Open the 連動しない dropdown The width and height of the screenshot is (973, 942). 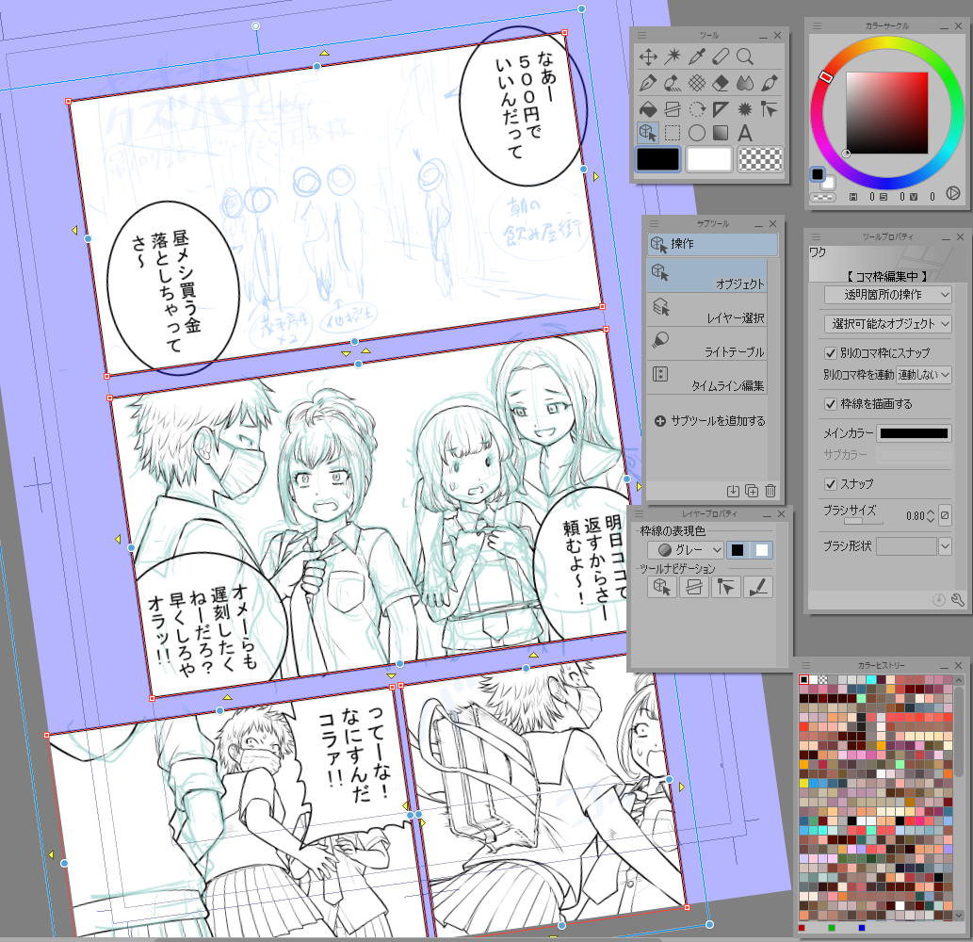[x=924, y=374]
